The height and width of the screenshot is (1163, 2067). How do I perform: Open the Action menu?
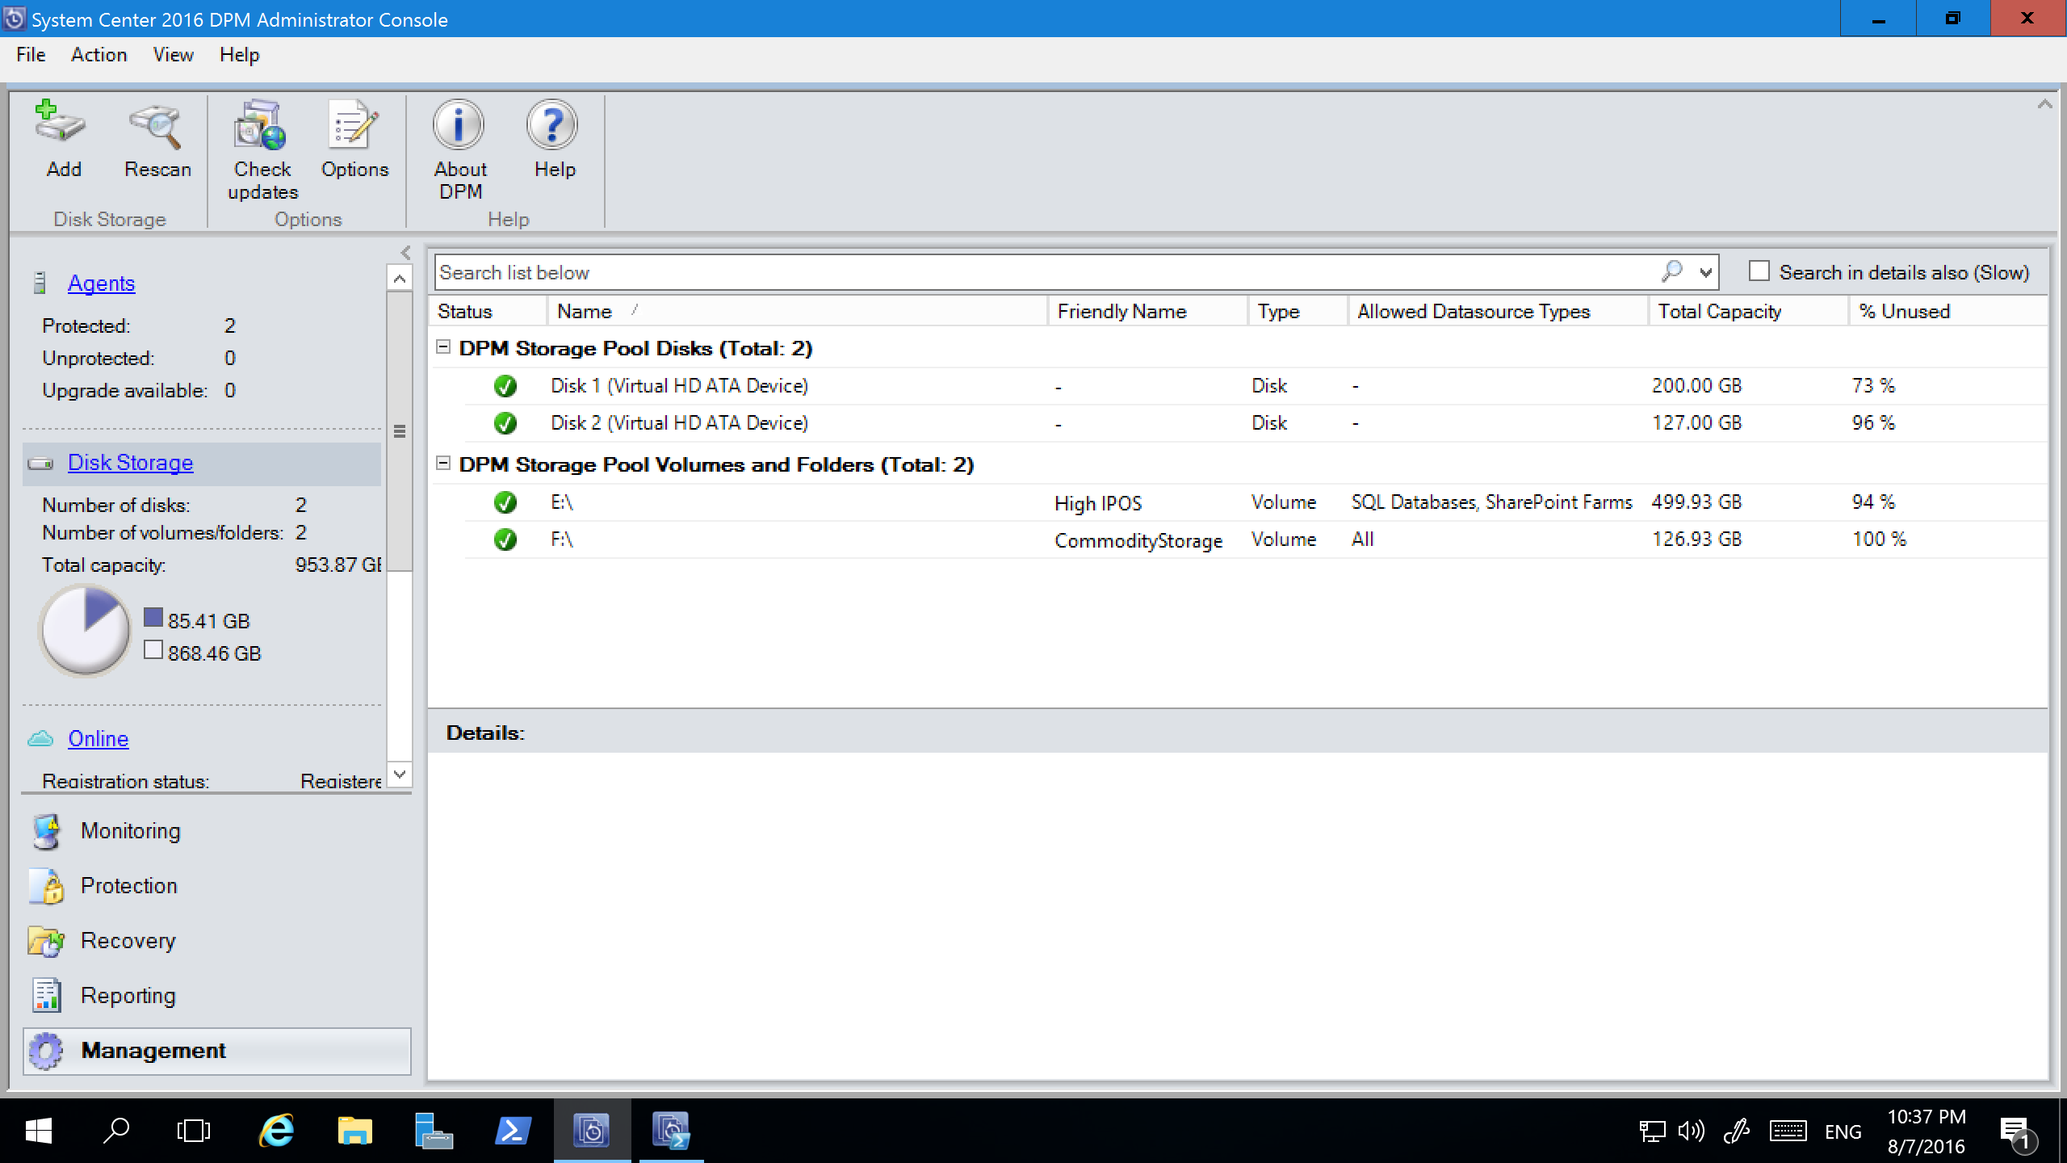(x=98, y=54)
